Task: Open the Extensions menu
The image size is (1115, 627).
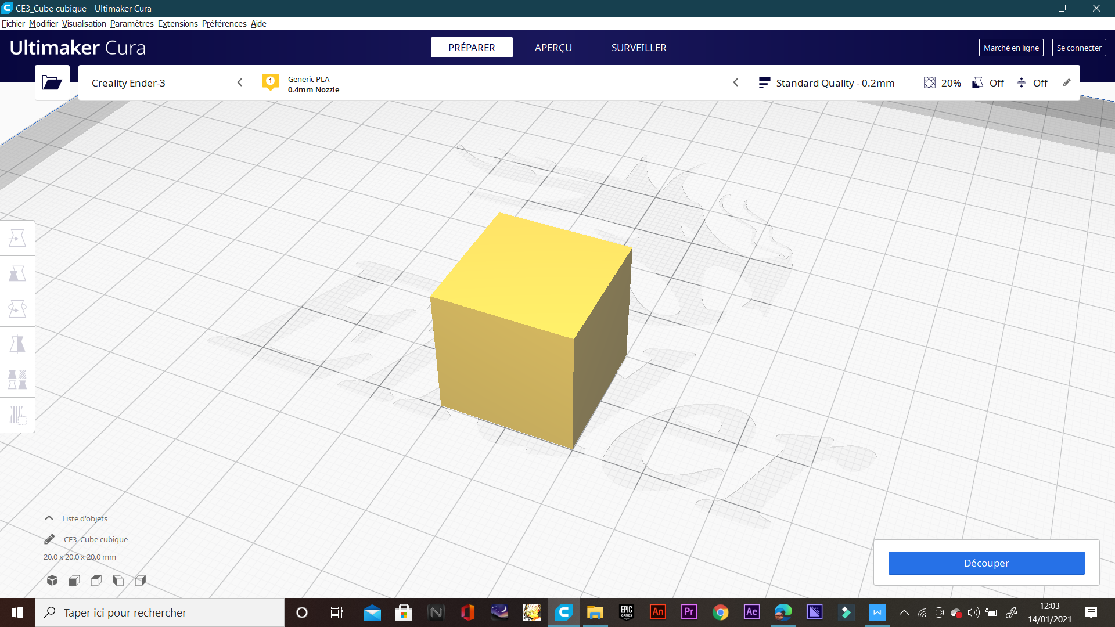Action: point(178,24)
